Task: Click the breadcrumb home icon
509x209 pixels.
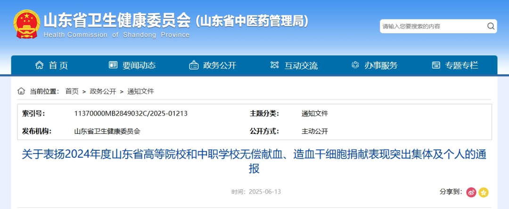Action: pyautogui.click(x=21, y=91)
